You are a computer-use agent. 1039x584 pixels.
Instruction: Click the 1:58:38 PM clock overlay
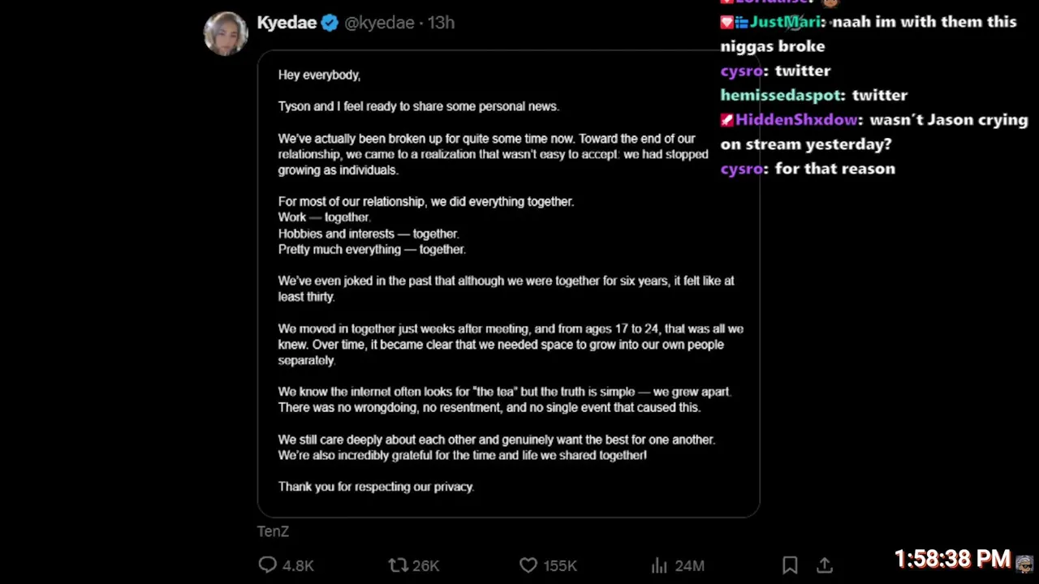952,559
